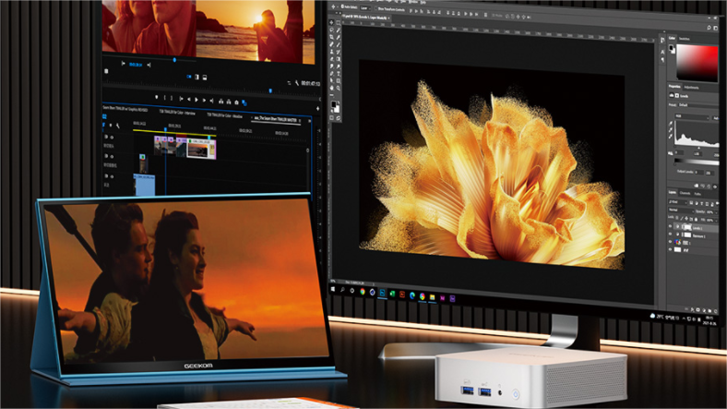Toggle Quick Mask mode icon
The height and width of the screenshot is (409, 727).
(331, 118)
